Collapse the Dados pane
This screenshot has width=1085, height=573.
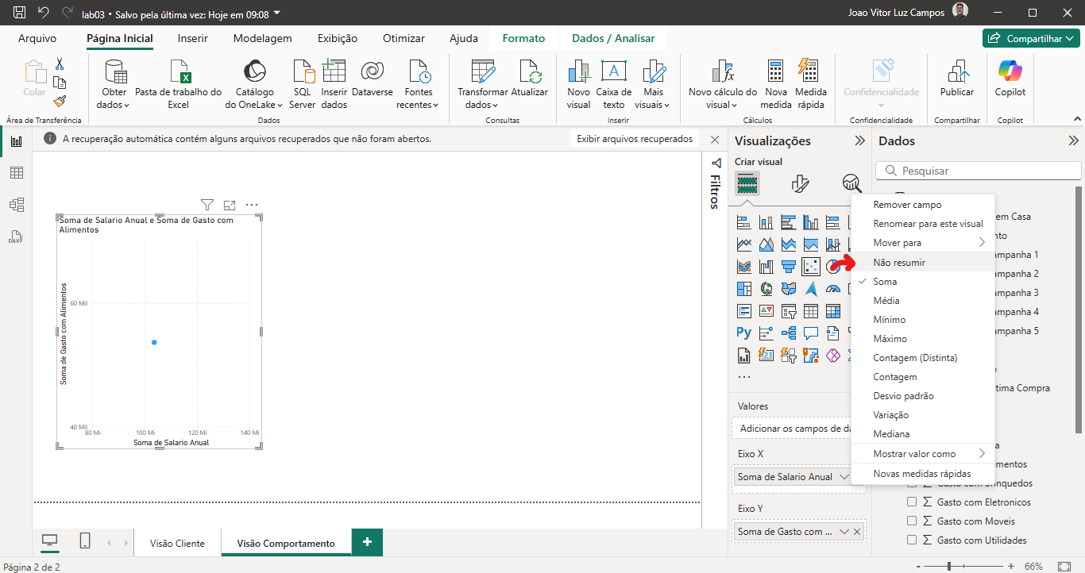pos(1074,141)
